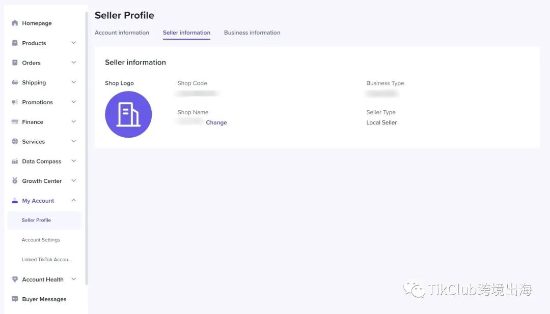Click the Promotions megaphone icon
Image resolution: width=550 pixels, height=314 pixels.
click(x=15, y=102)
